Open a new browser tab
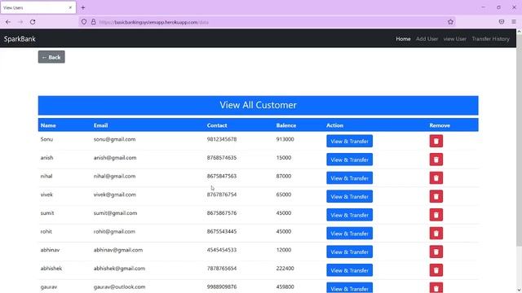 click(83, 7)
